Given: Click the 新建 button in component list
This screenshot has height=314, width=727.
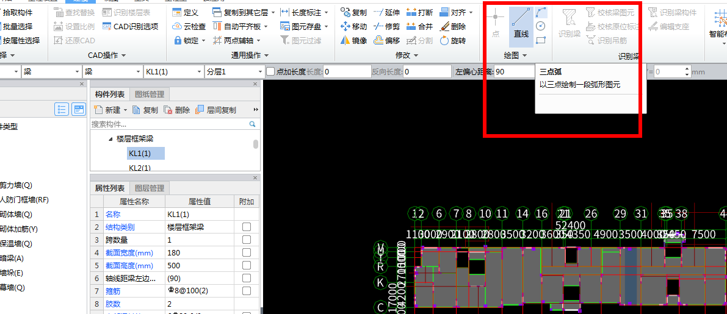Looking at the screenshot, I should point(110,110).
